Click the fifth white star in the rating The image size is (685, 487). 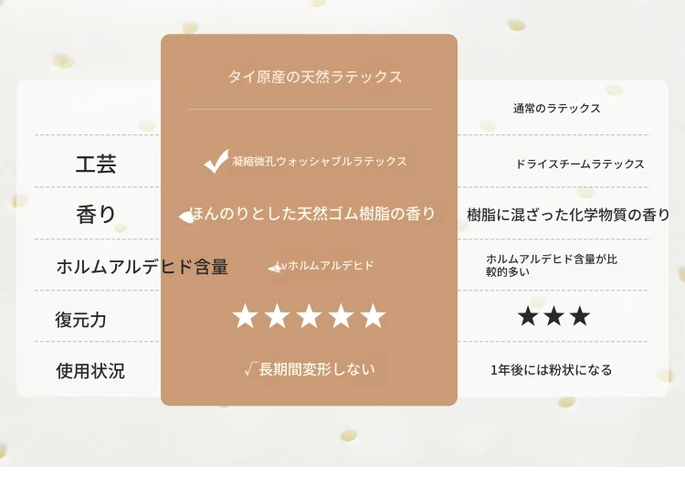coord(373,316)
